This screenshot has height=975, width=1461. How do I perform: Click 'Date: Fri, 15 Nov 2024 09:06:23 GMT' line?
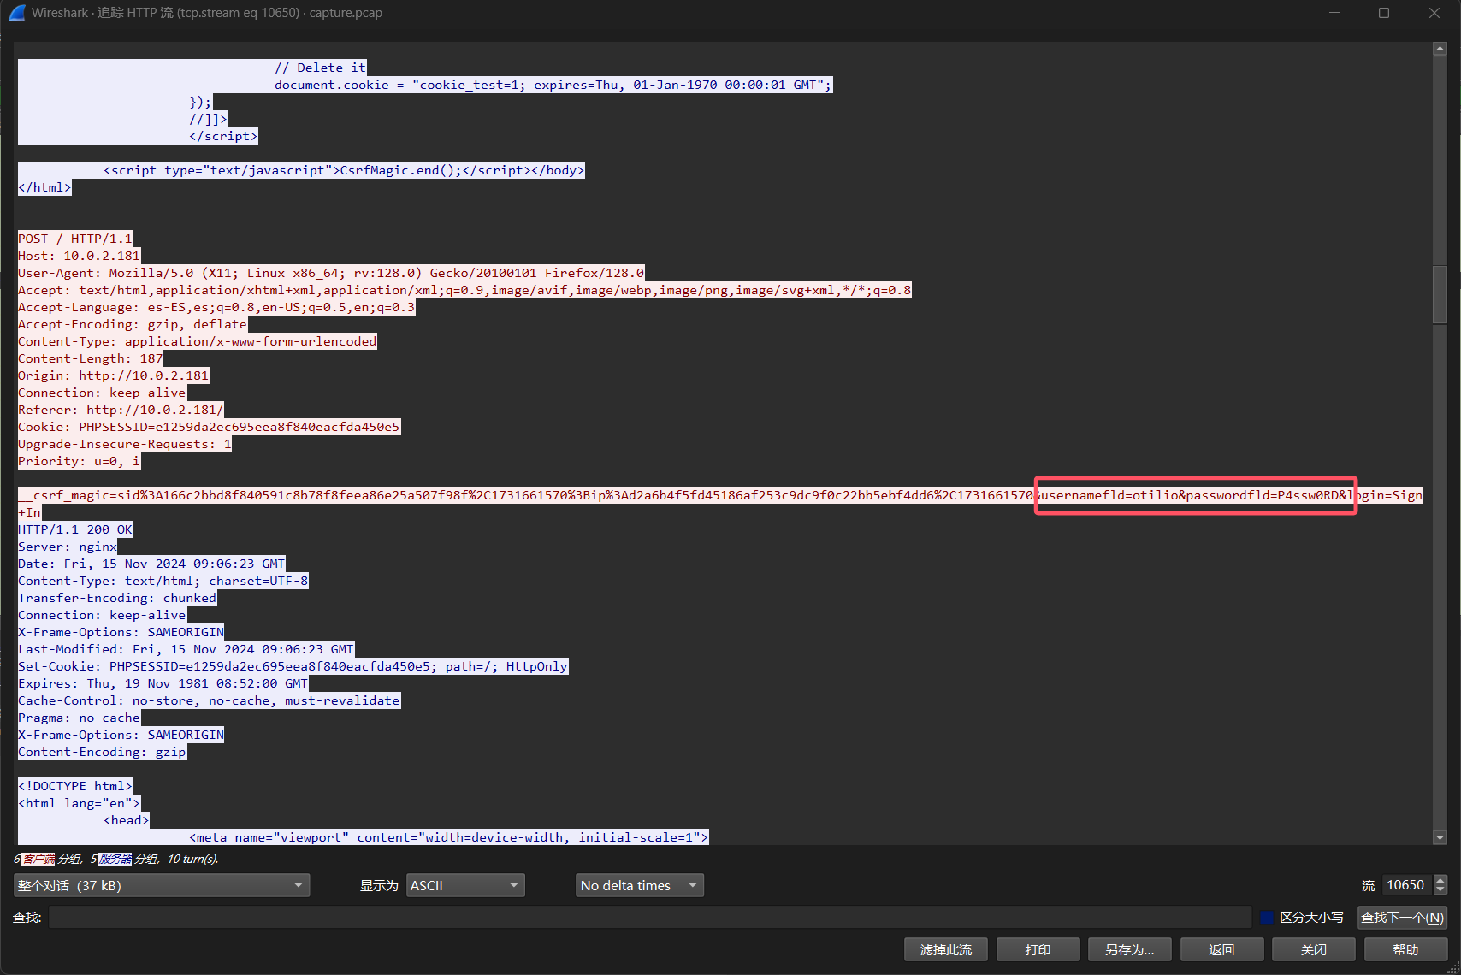pyautogui.click(x=151, y=564)
